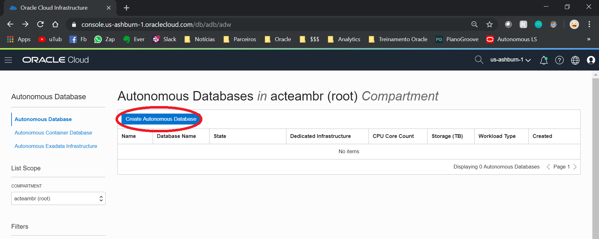Open the user profile avatar menu
This screenshot has height=239, width=599.
coord(591,60)
